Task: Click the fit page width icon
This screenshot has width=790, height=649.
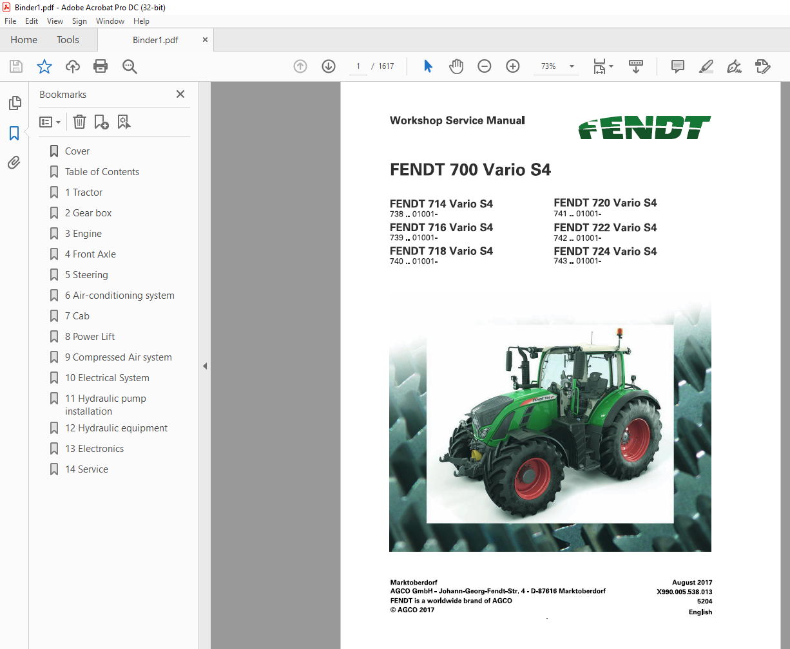Action: click(x=599, y=66)
